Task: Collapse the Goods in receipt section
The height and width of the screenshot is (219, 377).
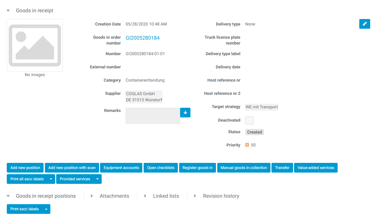Action: [x=8, y=11]
